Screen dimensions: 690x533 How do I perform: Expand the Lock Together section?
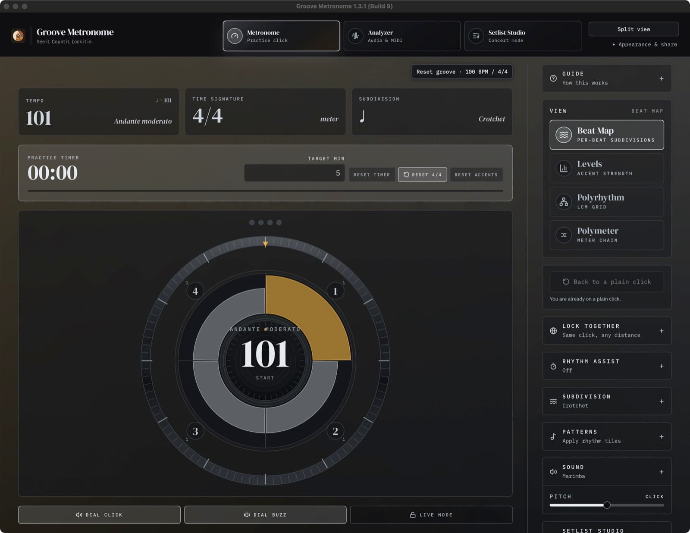tap(607, 331)
